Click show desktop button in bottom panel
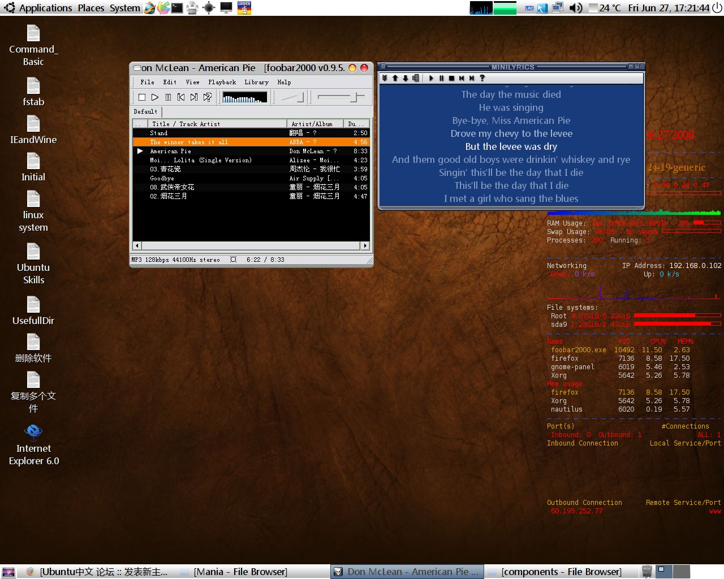 pos(8,572)
